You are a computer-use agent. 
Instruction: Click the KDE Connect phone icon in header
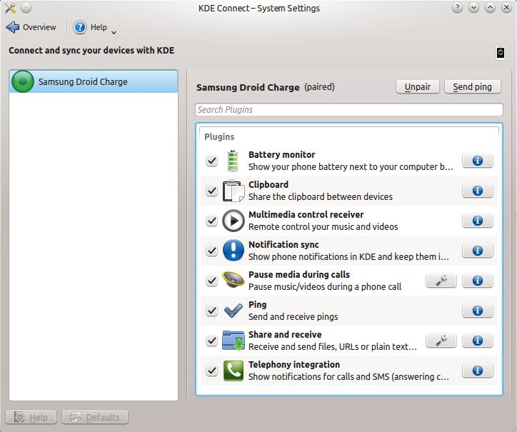pos(501,52)
